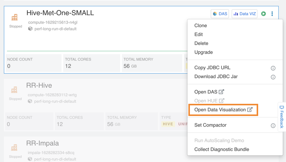Click info icon next to Set Compactor

273,125
